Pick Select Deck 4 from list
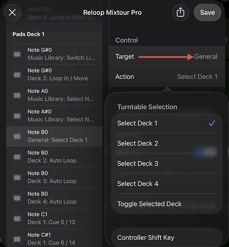The height and width of the screenshot is (247, 229). [x=167, y=184]
